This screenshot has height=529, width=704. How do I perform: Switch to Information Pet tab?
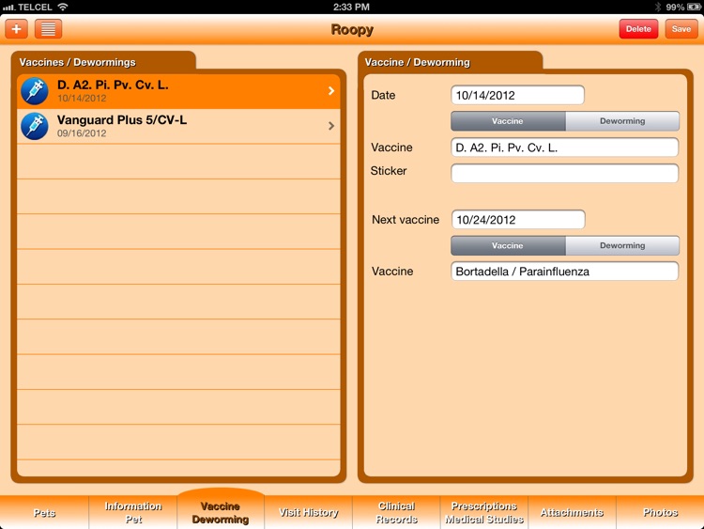[133, 512]
